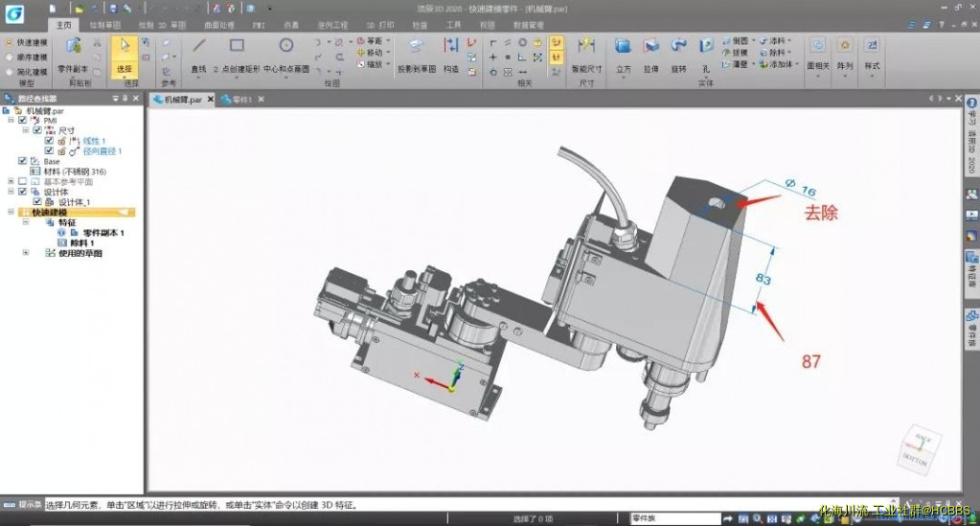Viewport: 980px width, 526px height.
Task: Expand the 基本参考平面 tree node
Action: click(11, 181)
